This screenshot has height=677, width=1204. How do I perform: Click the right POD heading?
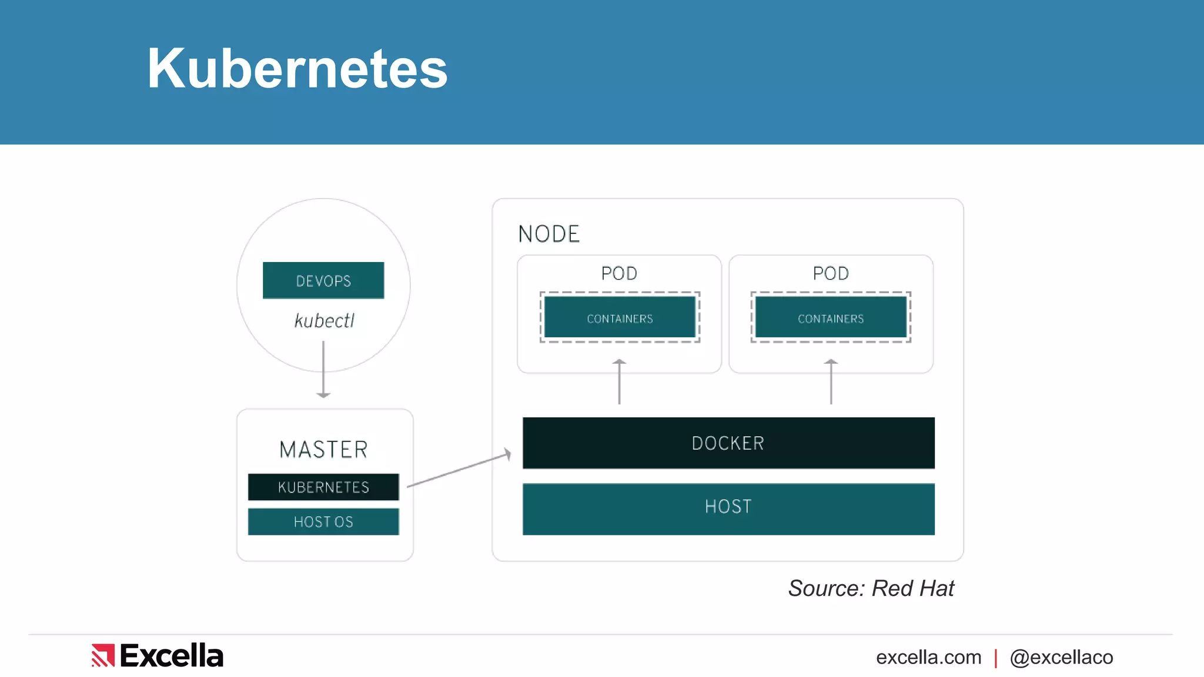click(831, 273)
